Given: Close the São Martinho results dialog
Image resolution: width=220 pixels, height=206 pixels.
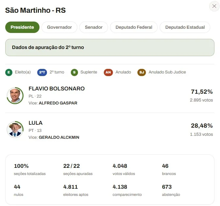Looking at the screenshot, I should pos(214,6).
